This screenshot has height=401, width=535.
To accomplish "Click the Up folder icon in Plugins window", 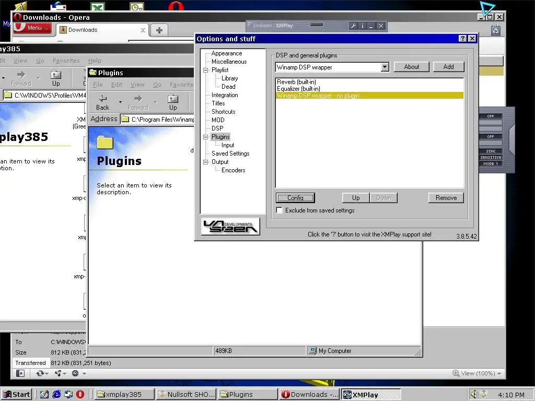I will click(173, 99).
